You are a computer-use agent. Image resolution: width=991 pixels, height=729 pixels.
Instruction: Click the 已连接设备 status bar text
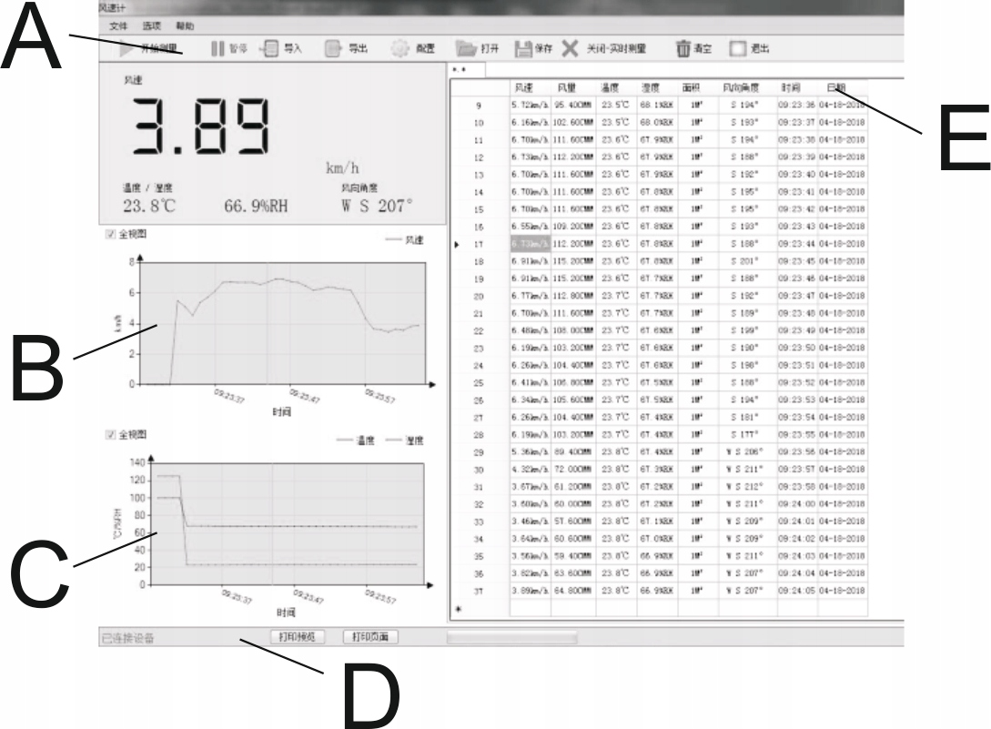click(127, 639)
